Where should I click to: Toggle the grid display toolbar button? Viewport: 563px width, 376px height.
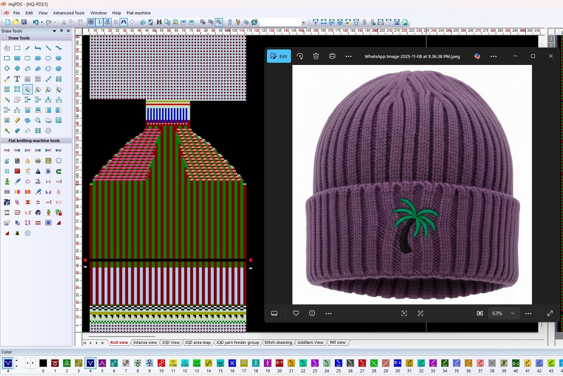(x=91, y=22)
